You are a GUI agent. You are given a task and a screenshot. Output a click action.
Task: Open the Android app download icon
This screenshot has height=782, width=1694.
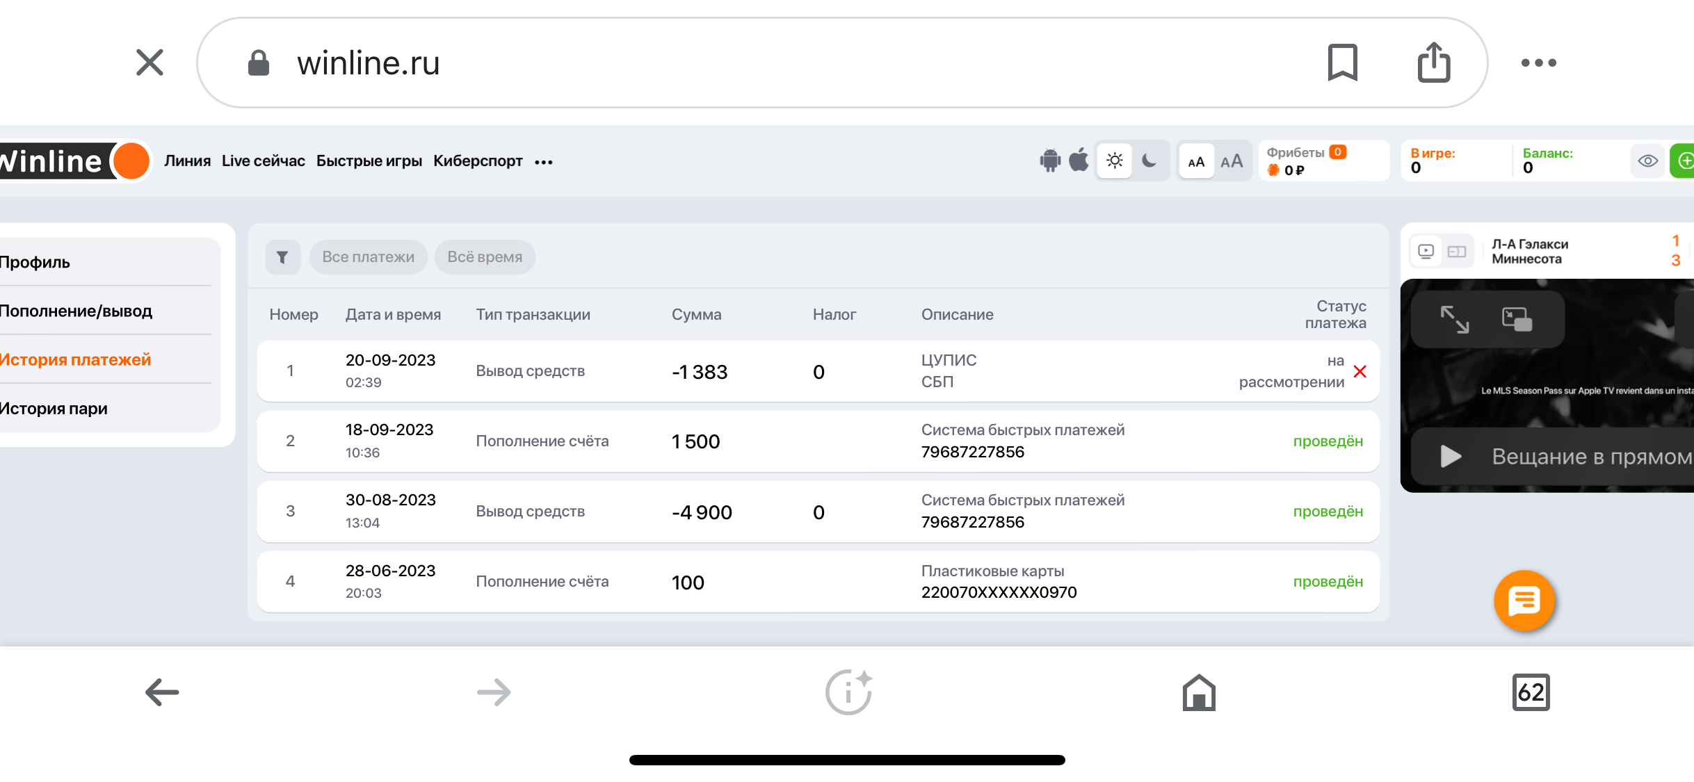click(1049, 161)
